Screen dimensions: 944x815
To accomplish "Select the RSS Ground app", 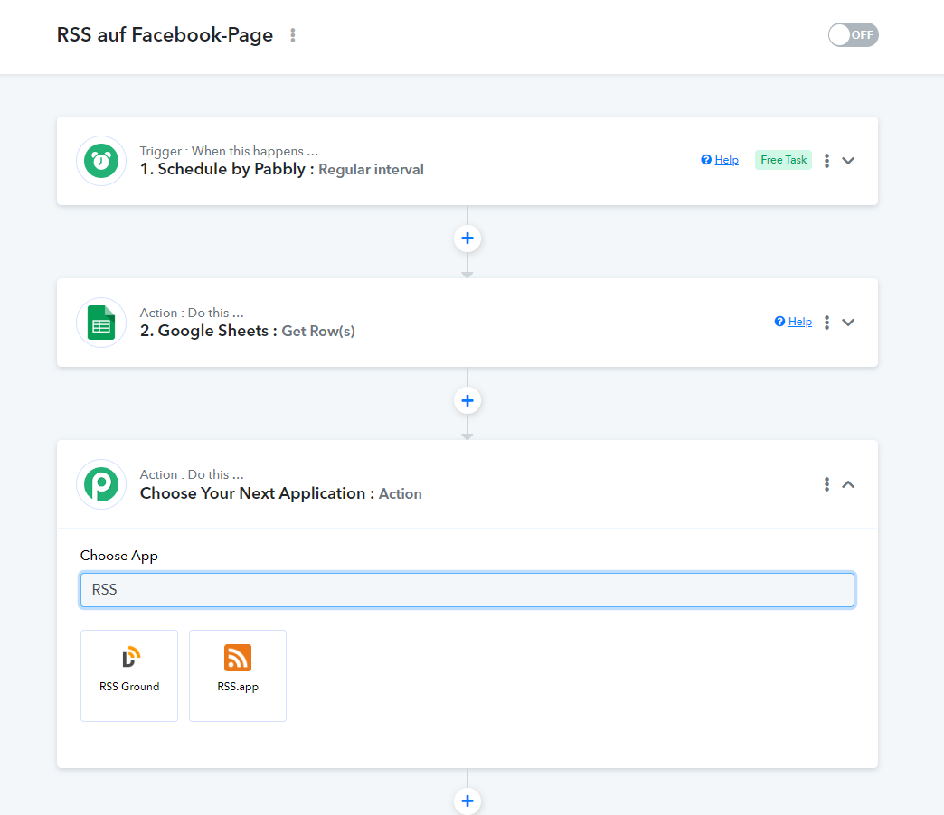I will coord(129,676).
